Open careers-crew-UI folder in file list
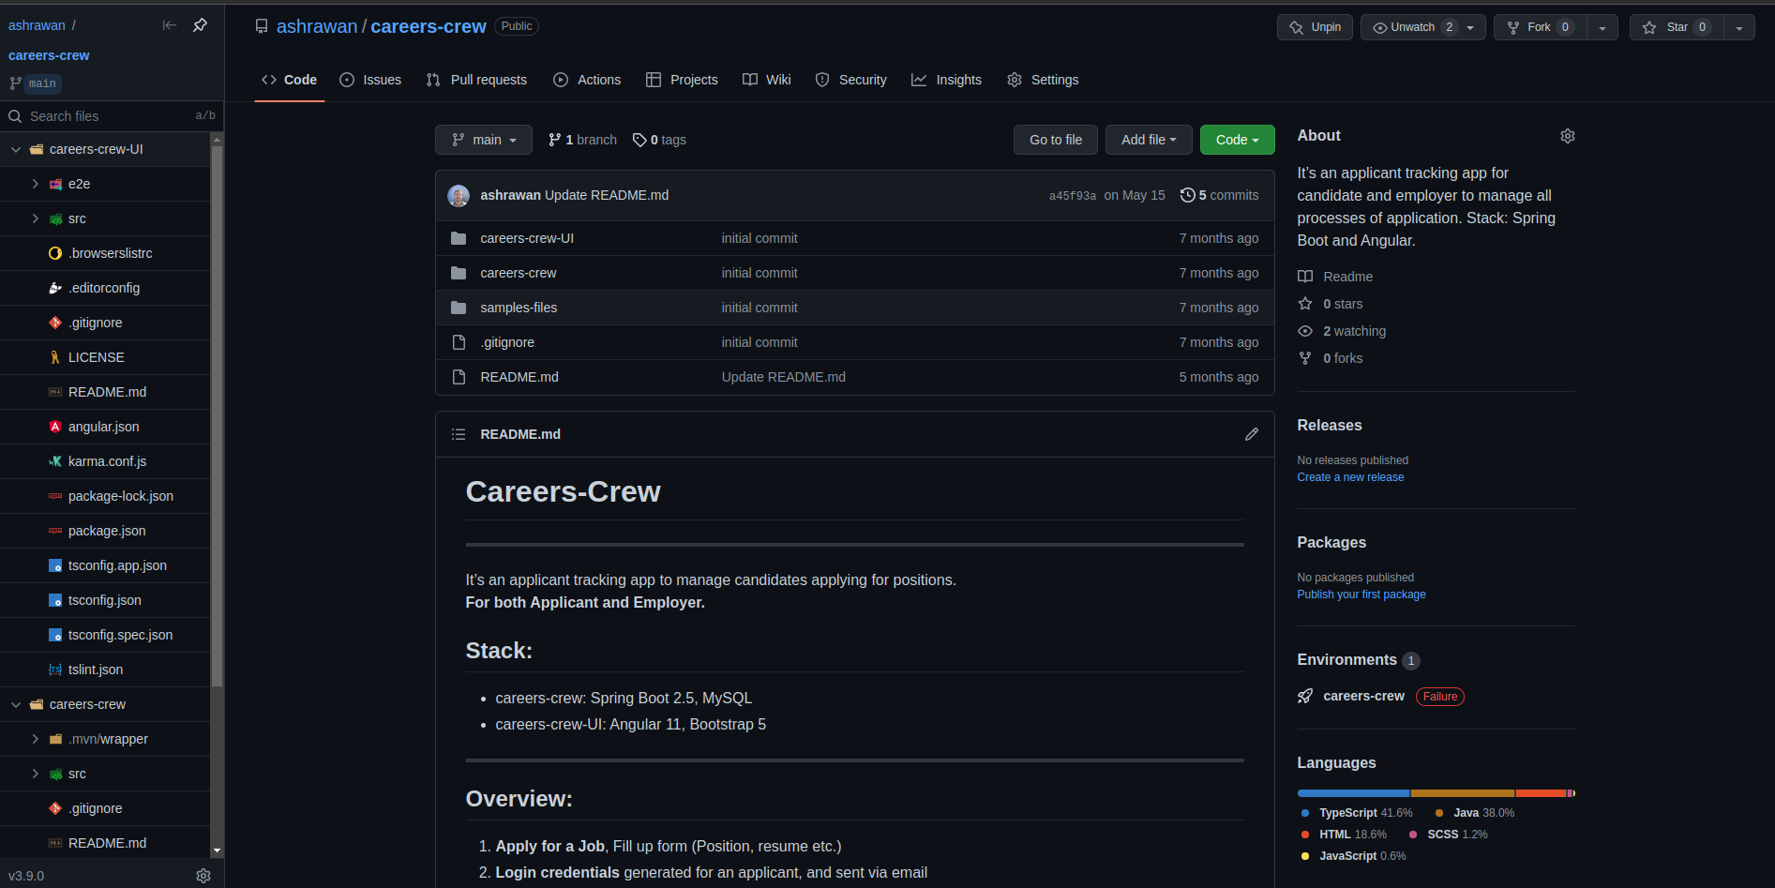This screenshot has width=1775, height=888. [x=527, y=238]
